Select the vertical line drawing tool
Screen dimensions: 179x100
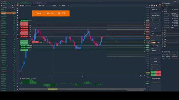[x=18, y=30]
